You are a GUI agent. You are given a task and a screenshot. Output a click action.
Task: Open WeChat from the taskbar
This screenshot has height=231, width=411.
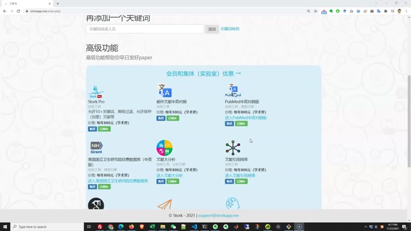pos(173,227)
